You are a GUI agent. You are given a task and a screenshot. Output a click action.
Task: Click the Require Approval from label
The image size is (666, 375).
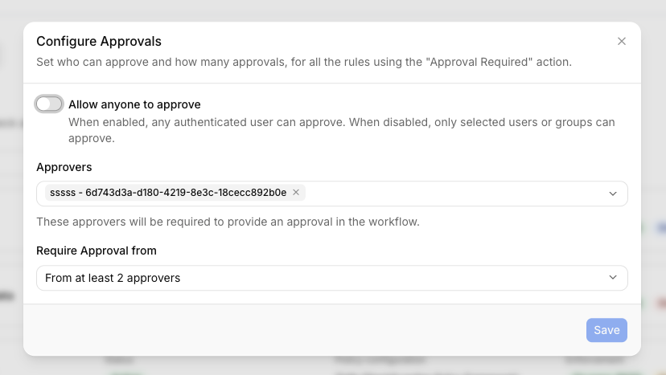pyautogui.click(x=97, y=251)
